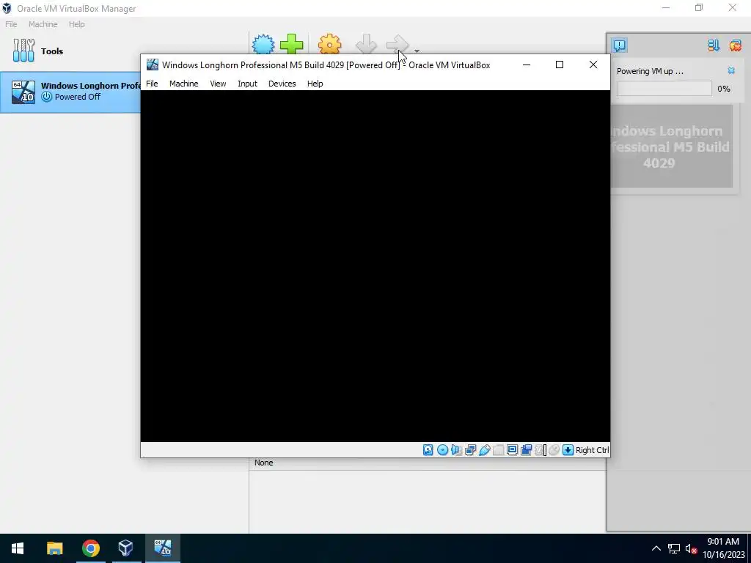The image size is (751, 563).
Task: Click the Start right-arrow toolbar icon
Action: 398,44
